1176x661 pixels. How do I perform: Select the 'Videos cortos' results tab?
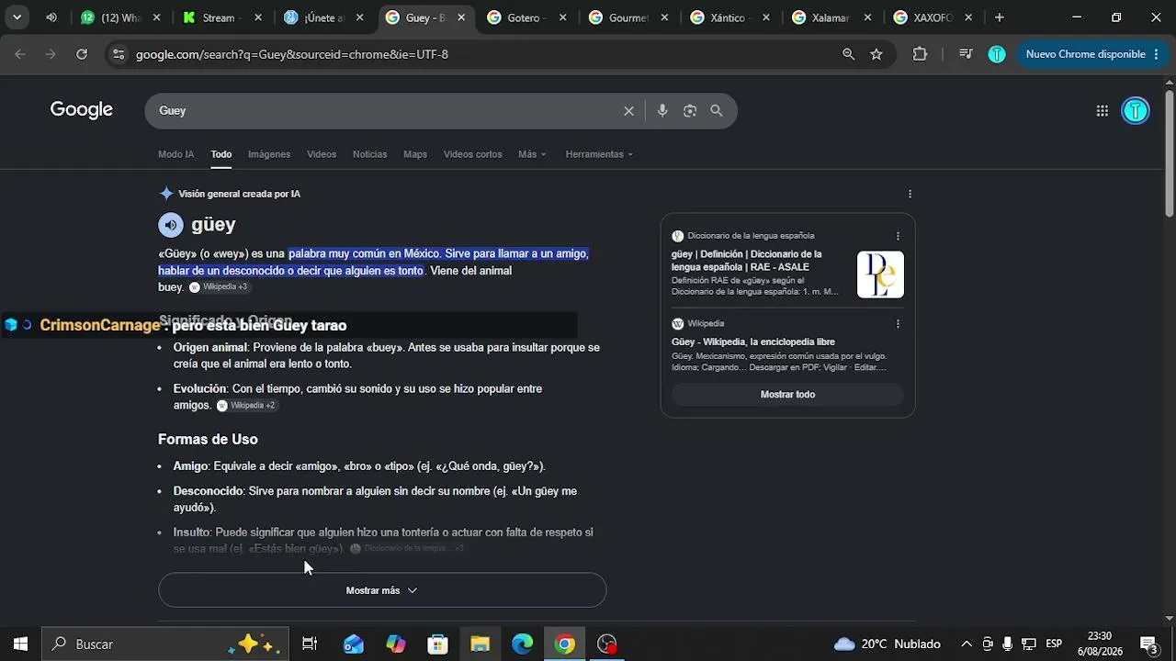click(x=473, y=154)
